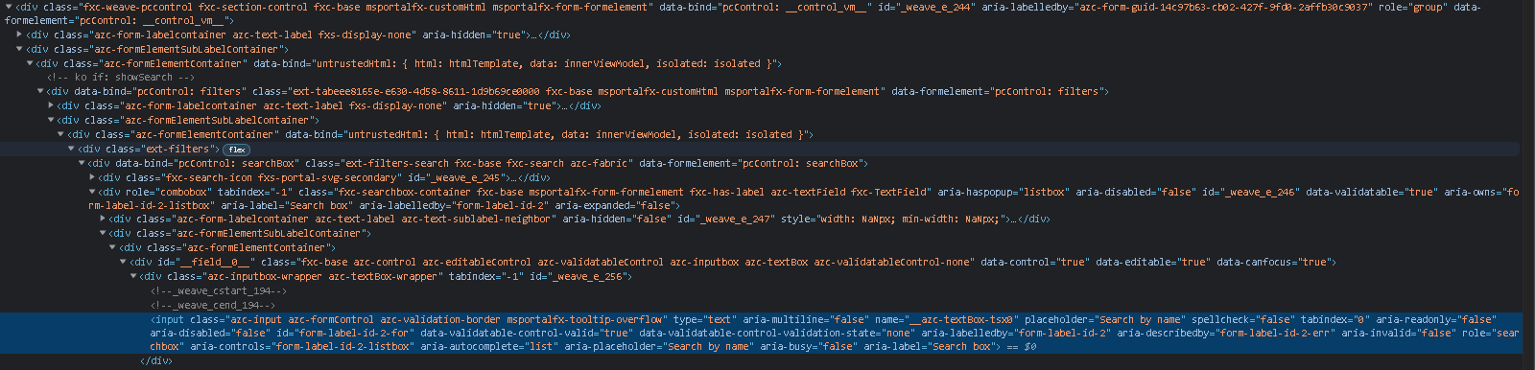
Task: Click the aria-expanded="false" attribute
Action: (x=615, y=206)
